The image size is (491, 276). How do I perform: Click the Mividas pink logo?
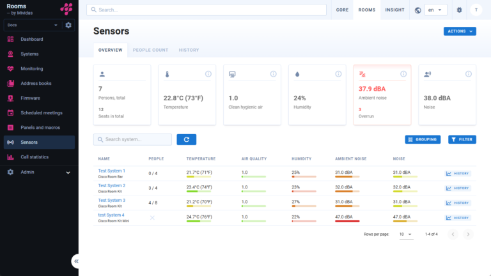[x=66, y=9]
